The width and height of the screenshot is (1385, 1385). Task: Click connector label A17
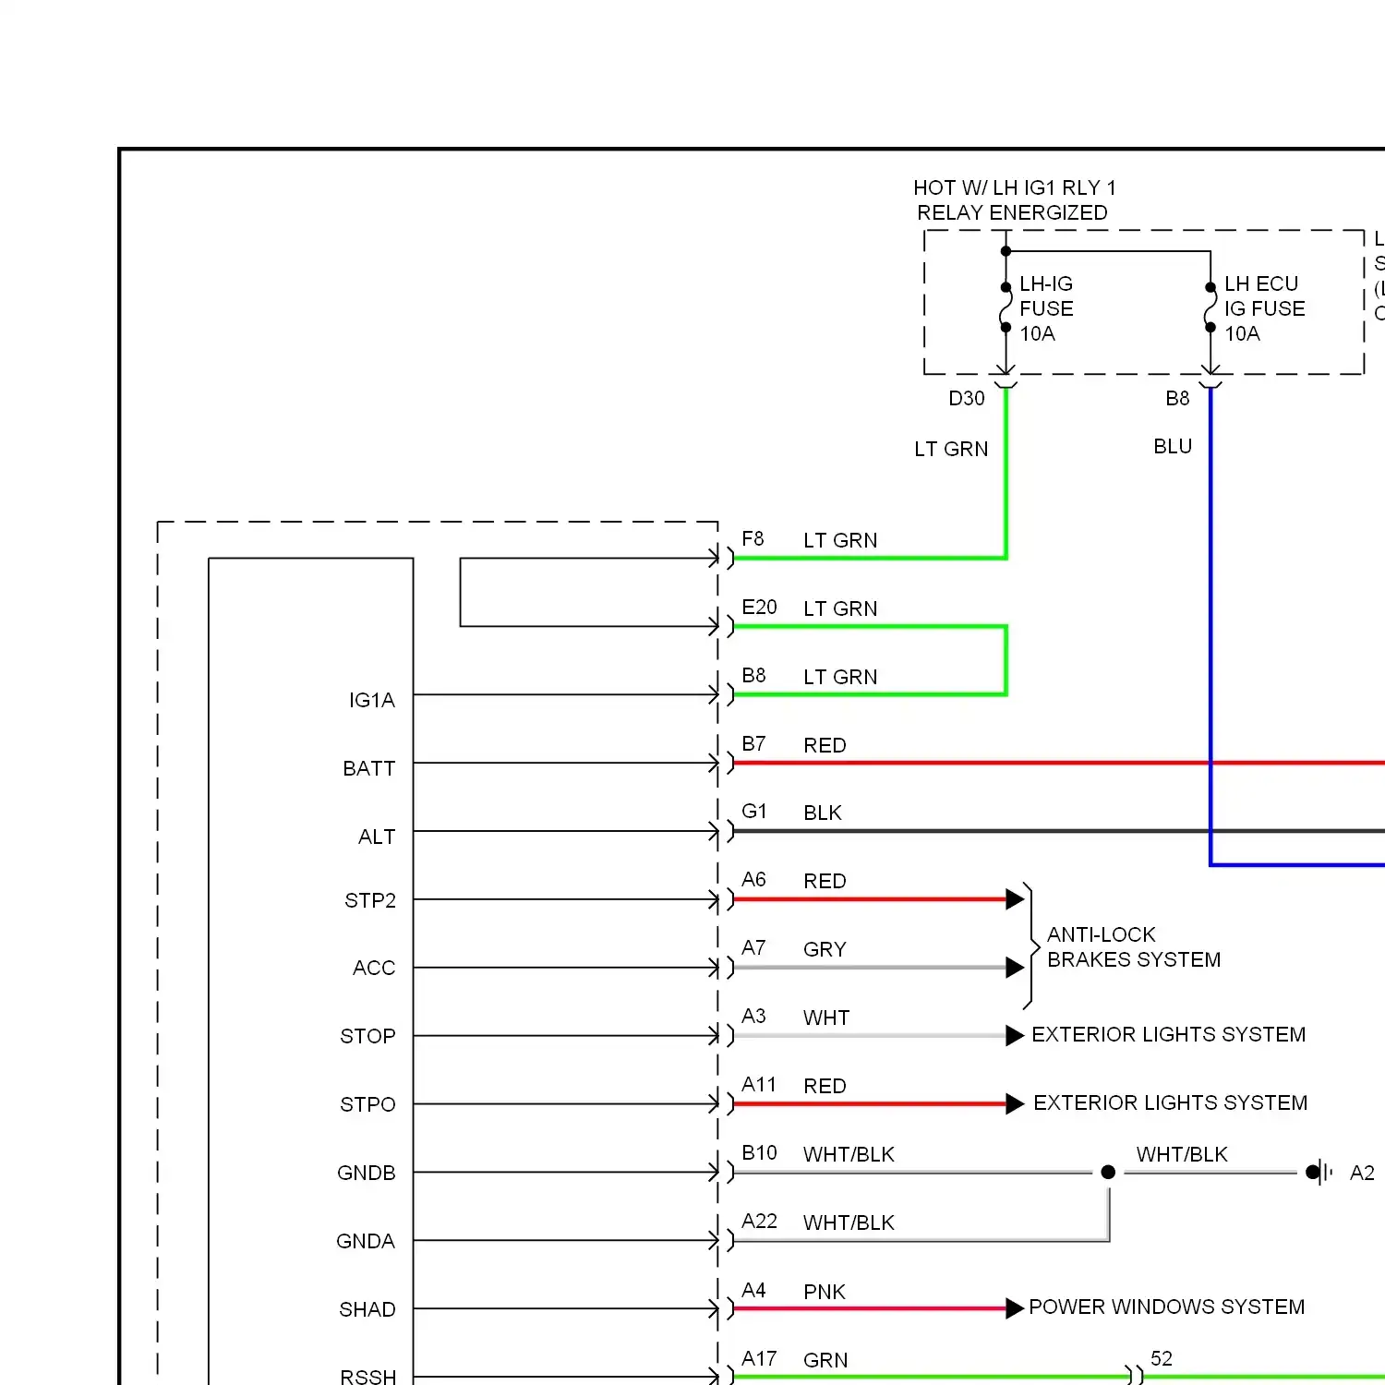click(759, 1358)
